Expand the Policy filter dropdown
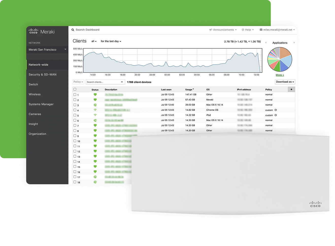Image resolution: width=335 pixels, height=246 pixels. (x=78, y=82)
